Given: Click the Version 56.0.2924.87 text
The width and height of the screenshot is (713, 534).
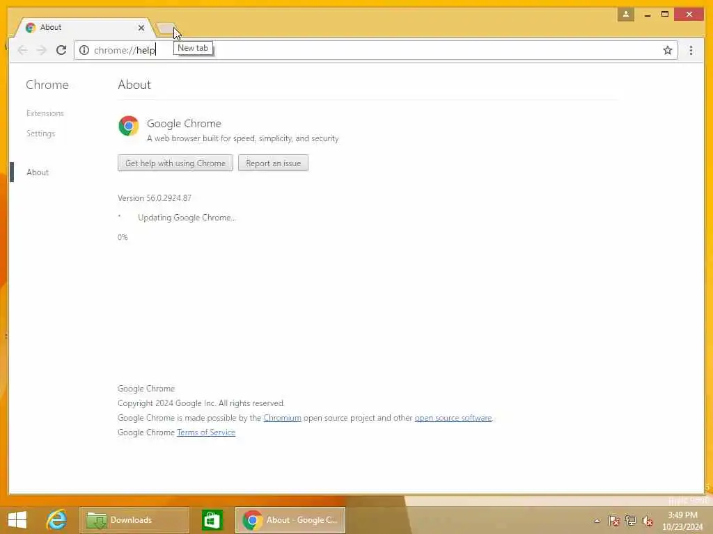Looking at the screenshot, I should click(155, 198).
